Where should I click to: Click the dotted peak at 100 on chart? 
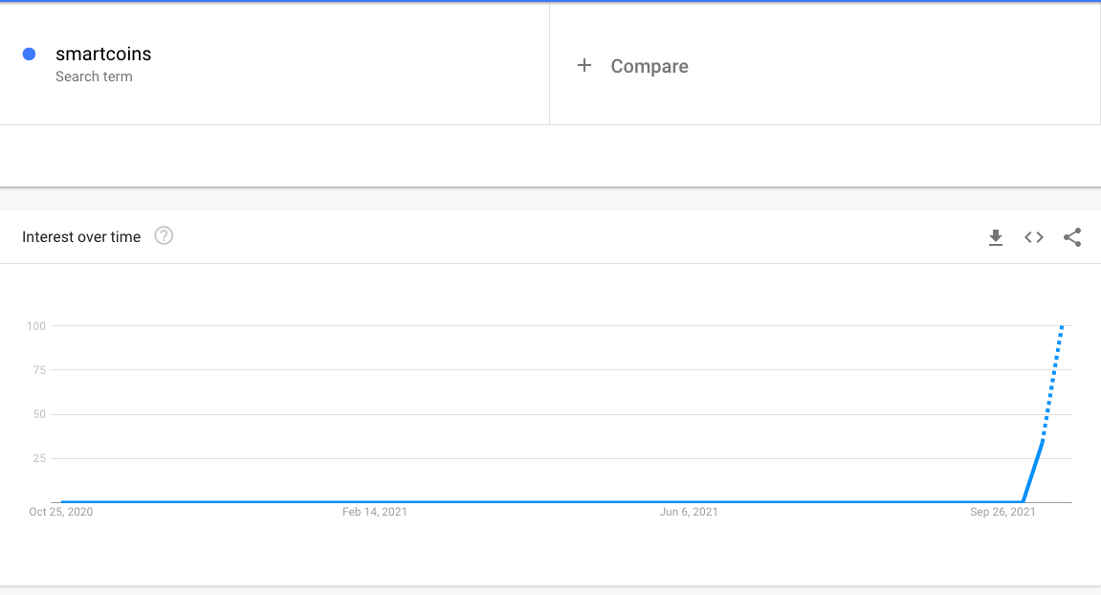point(1062,327)
